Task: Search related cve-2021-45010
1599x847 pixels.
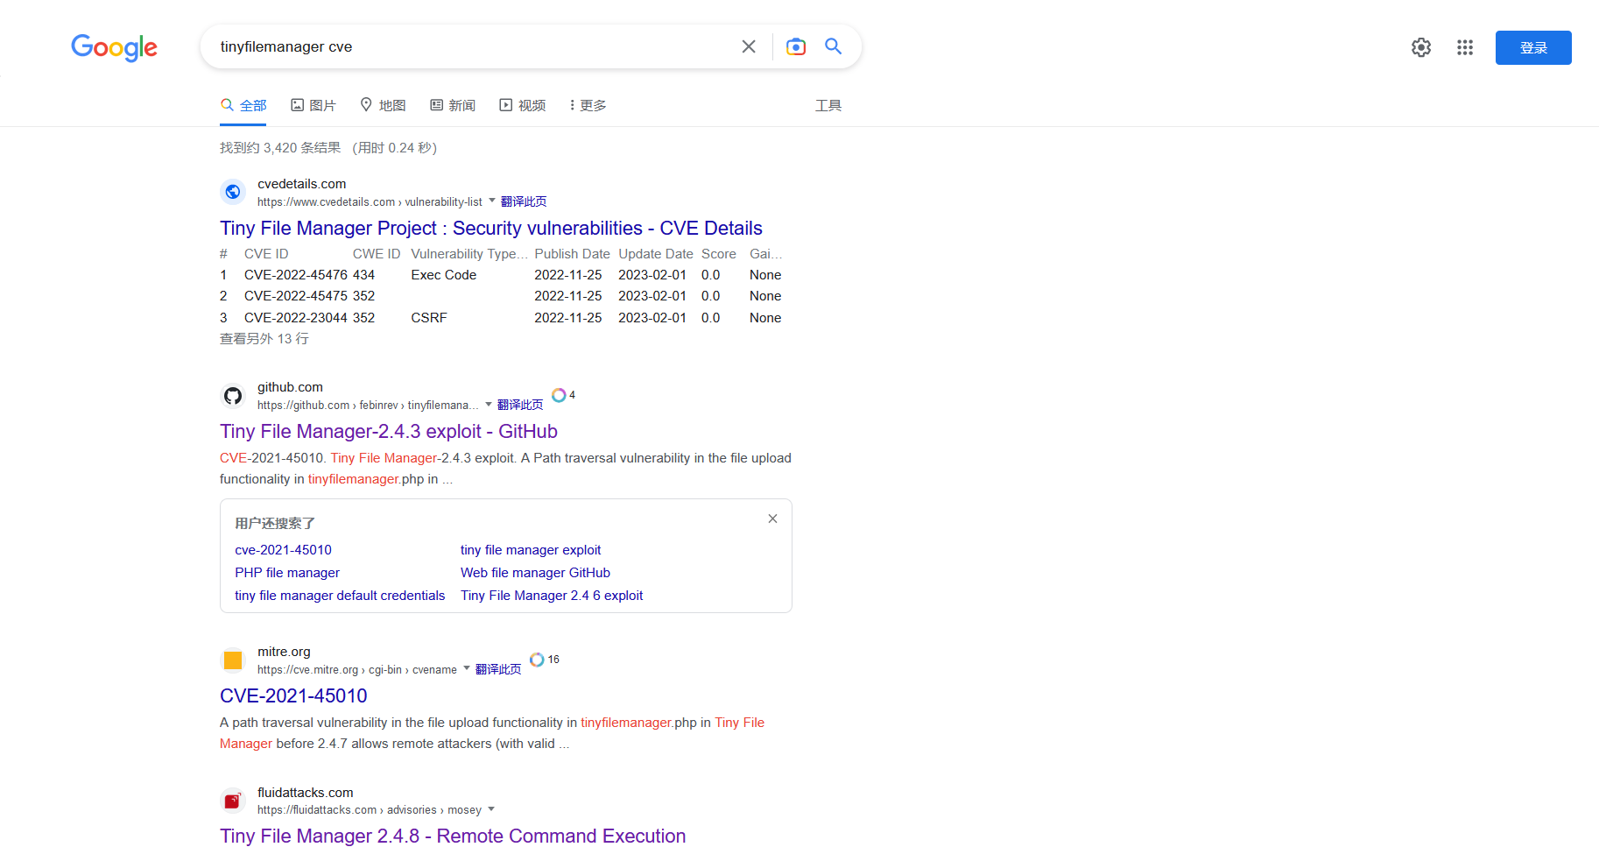Action: (283, 550)
